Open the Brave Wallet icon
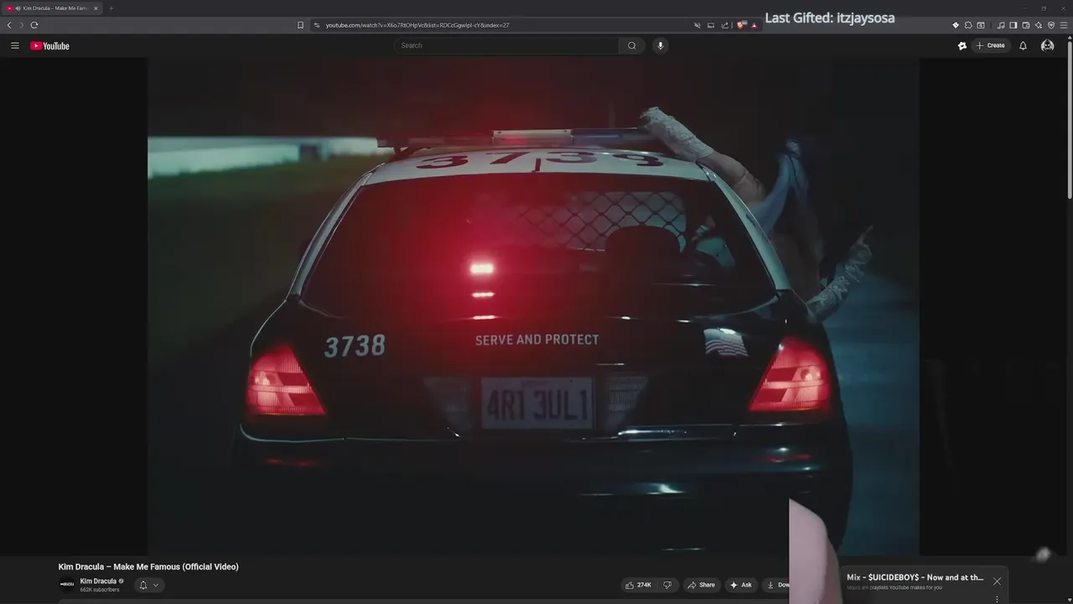The image size is (1073, 604). (x=1025, y=25)
